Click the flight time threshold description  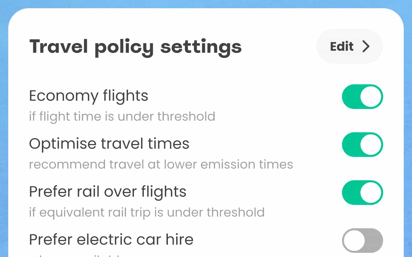pos(122,117)
